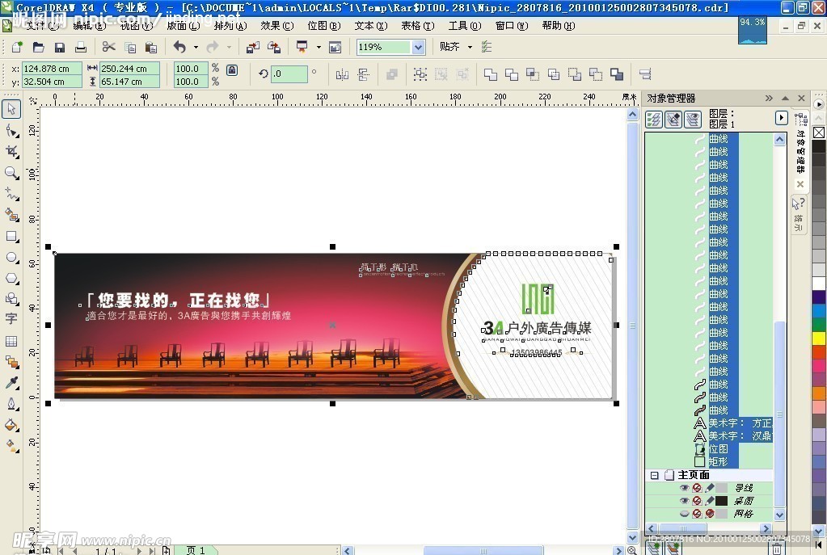827x555 pixels.
Task: Click the Cut scissors icon
Action: (108, 47)
